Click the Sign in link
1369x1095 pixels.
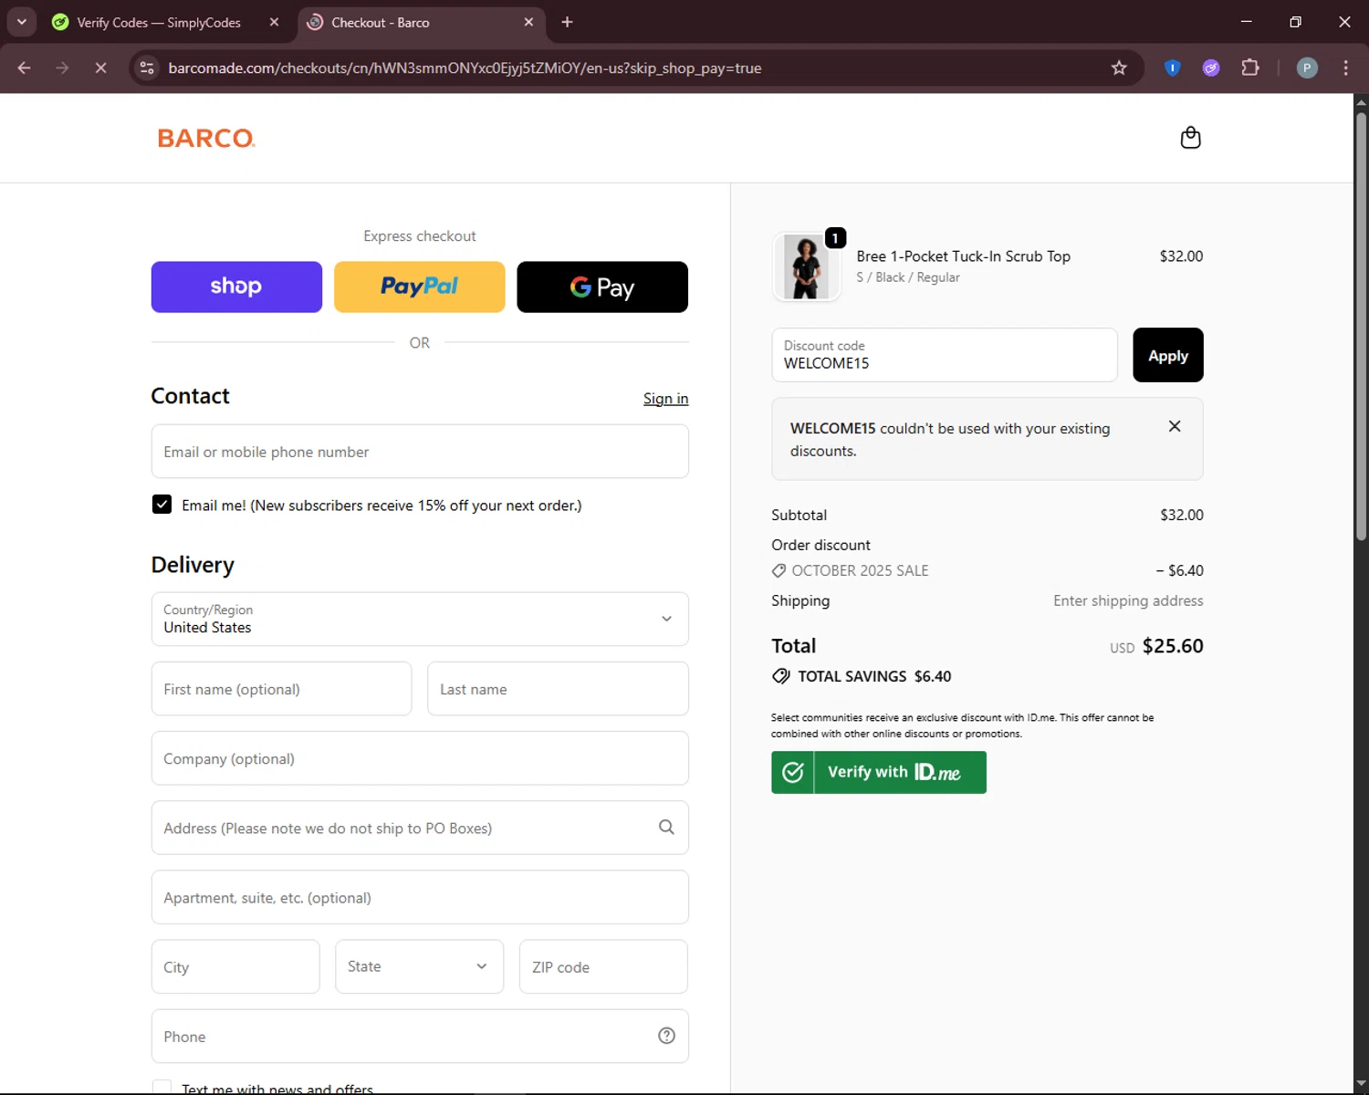665,399
